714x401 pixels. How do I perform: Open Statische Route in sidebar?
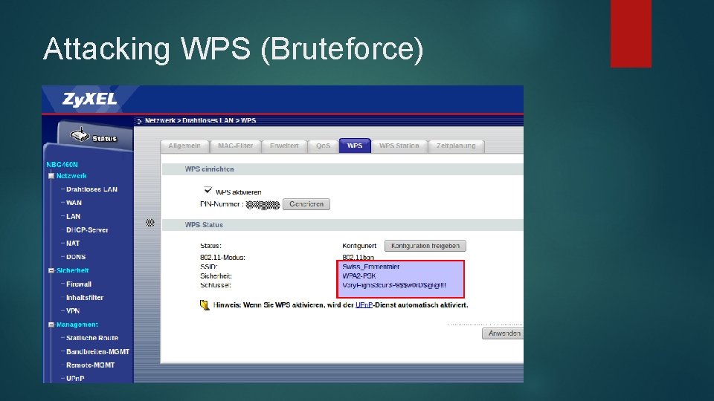tap(92, 338)
